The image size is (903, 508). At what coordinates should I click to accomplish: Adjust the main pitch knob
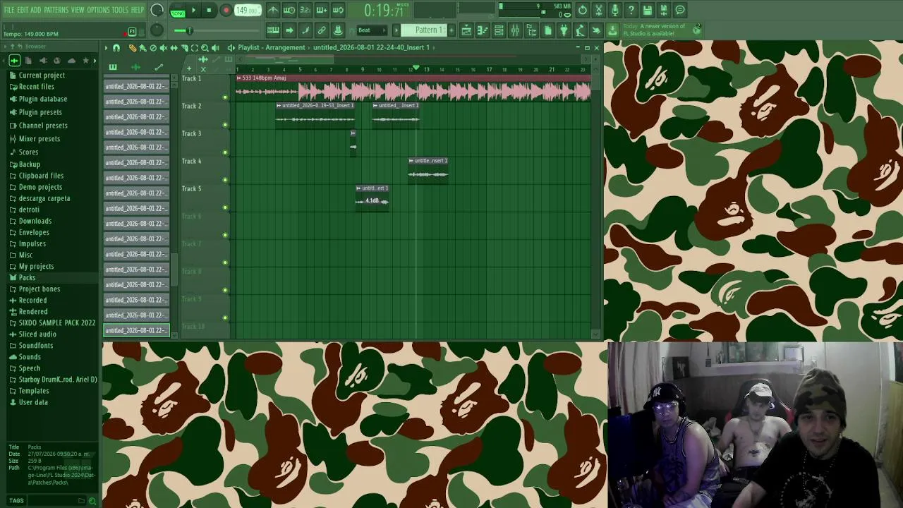157,30
